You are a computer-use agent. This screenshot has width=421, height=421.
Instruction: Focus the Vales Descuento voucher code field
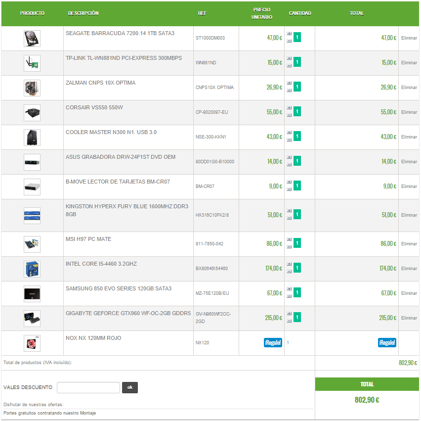tap(88, 387)
